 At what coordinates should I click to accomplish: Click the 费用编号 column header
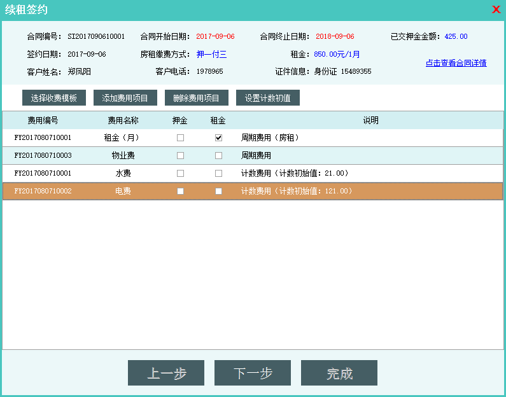tap(43, 120)
